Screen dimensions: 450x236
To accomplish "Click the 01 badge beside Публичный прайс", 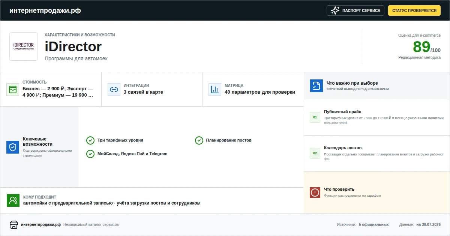I will tap(315, 117).
